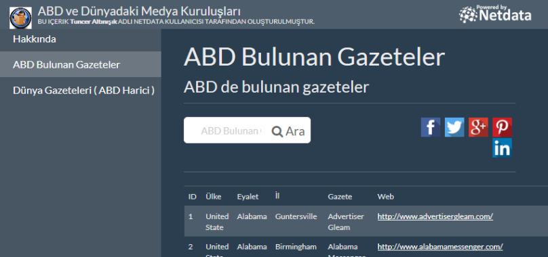
Task: Click the ABD Bulunan Gazeteler page heading
Action: point(314,57)
